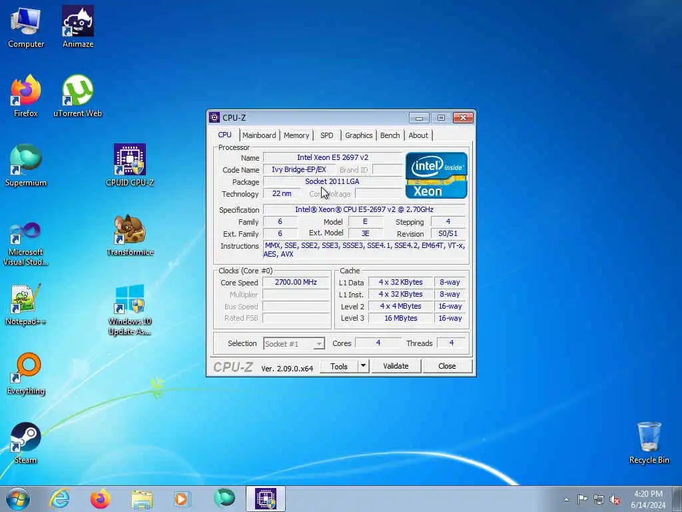Click the Validate button
The image size is (682, 512).
coord(396,366)
